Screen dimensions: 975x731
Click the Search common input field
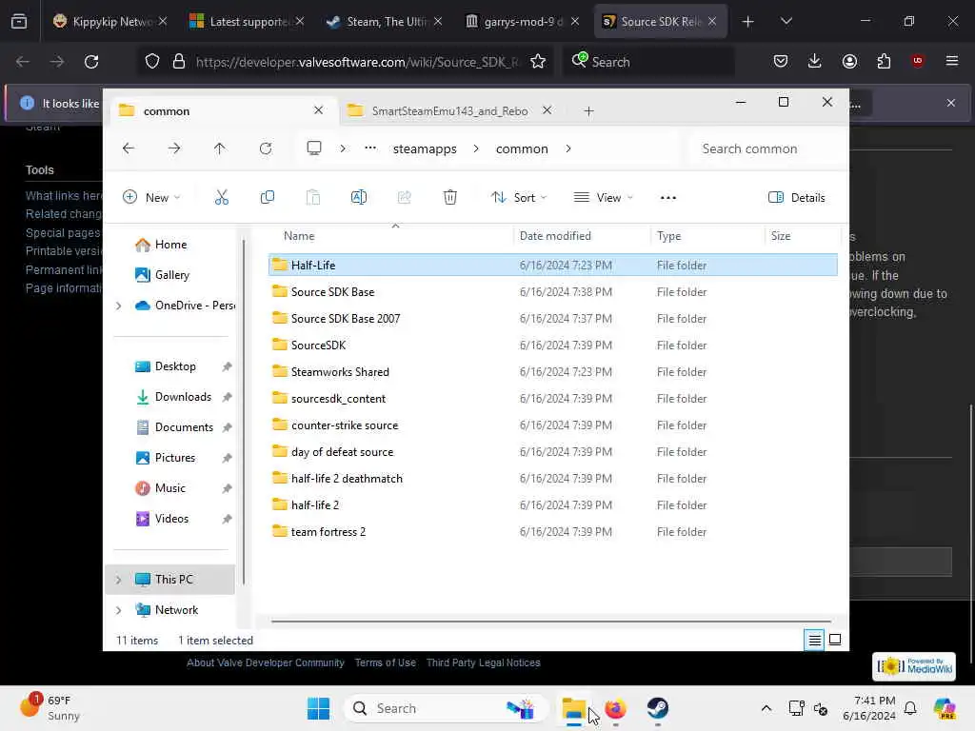click(x=766, y=148)
